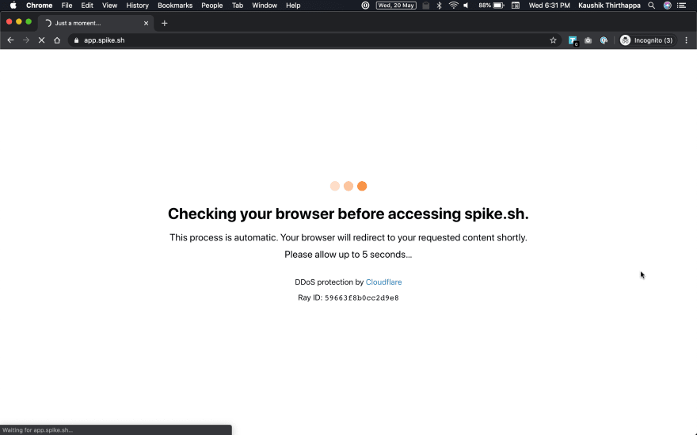This screenshot has height=435, width=697.
Task: Open Spotlight search
Action: click(651, 6)
